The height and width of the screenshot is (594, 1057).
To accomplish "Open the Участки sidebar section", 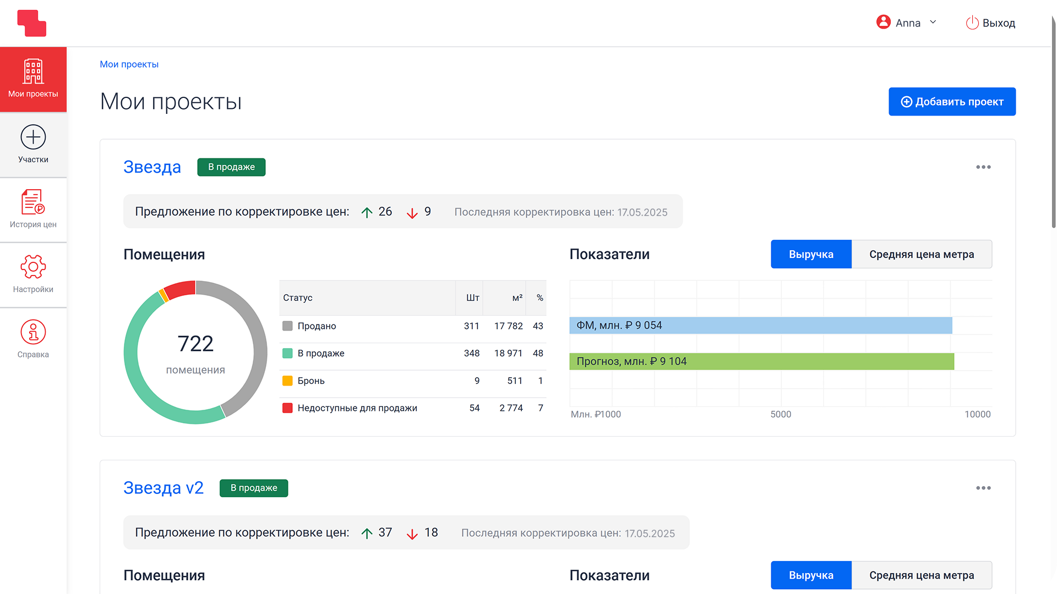I will [33, 145].
